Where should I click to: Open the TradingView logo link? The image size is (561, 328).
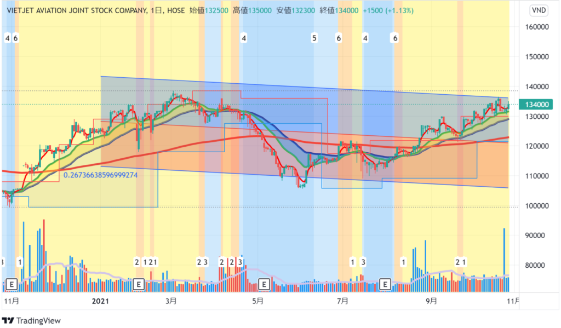pos(31,320)
